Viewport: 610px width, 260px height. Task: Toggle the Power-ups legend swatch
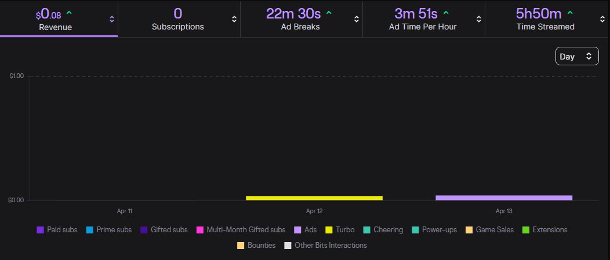pyautogui.click(x=415, y=230)
